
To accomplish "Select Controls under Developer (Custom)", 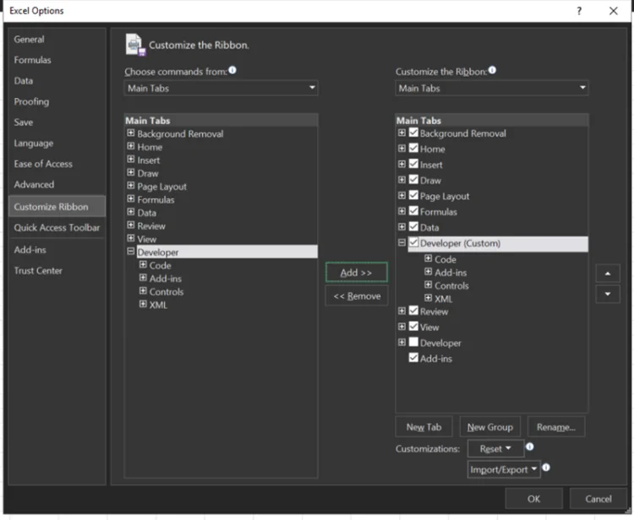I will pos(451,285).
